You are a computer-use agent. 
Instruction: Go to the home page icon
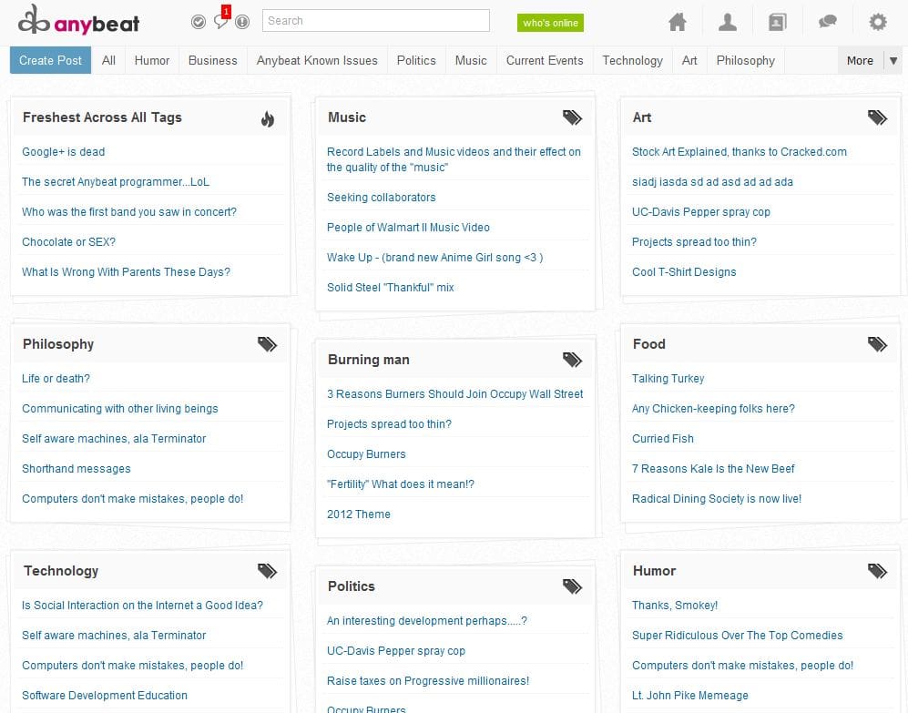click(x=677, y=23)
